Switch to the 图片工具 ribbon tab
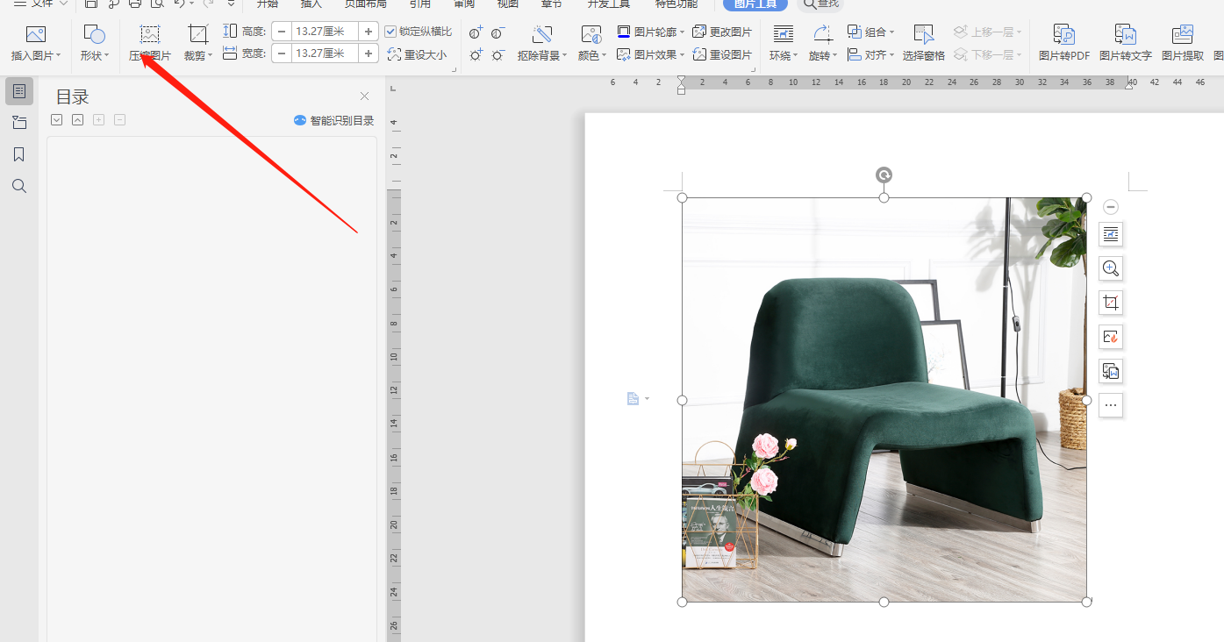 click(x=755, y=4)
